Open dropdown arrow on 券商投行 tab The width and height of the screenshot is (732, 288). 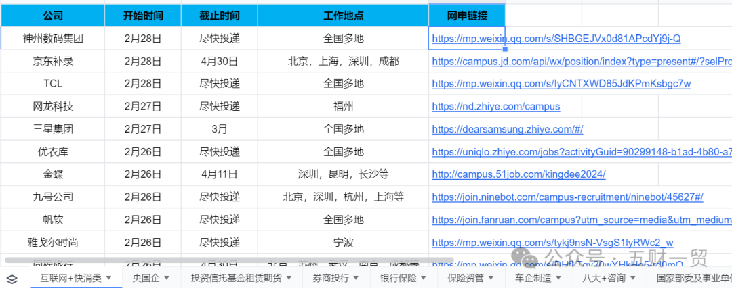(357, 278)
